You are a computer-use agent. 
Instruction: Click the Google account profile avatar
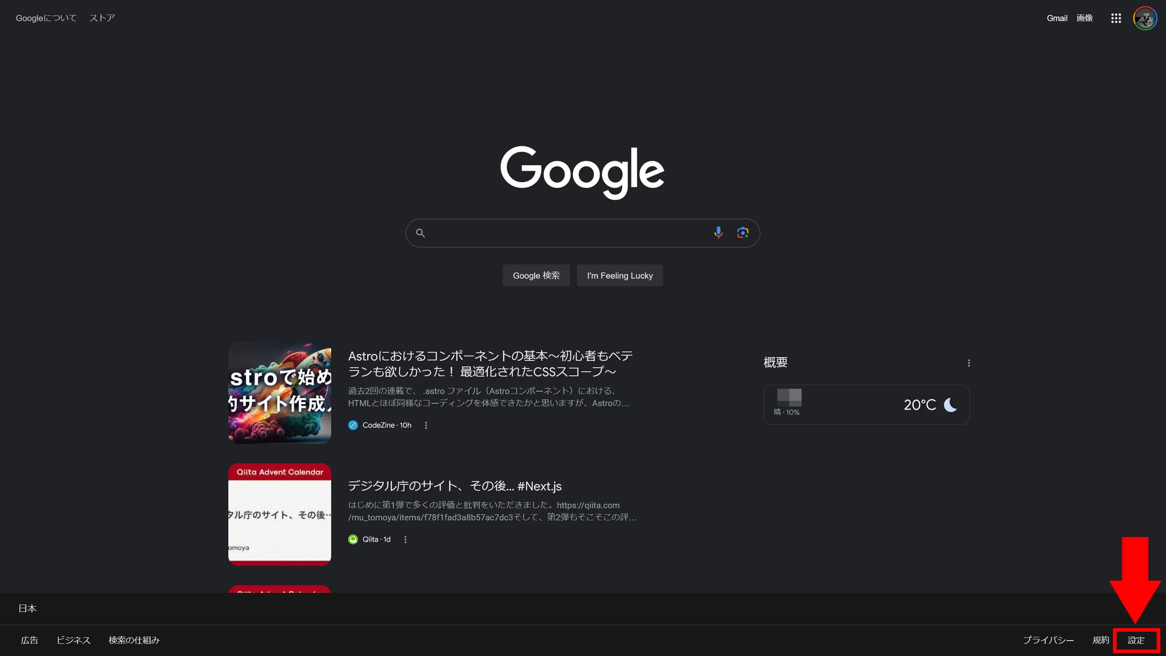[x=1145, y=18]
